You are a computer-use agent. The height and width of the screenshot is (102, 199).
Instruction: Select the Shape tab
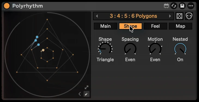pos(130,26)
